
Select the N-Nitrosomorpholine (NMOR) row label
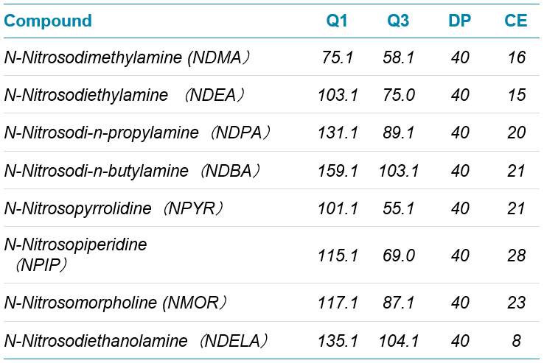(x=116, y=303)
